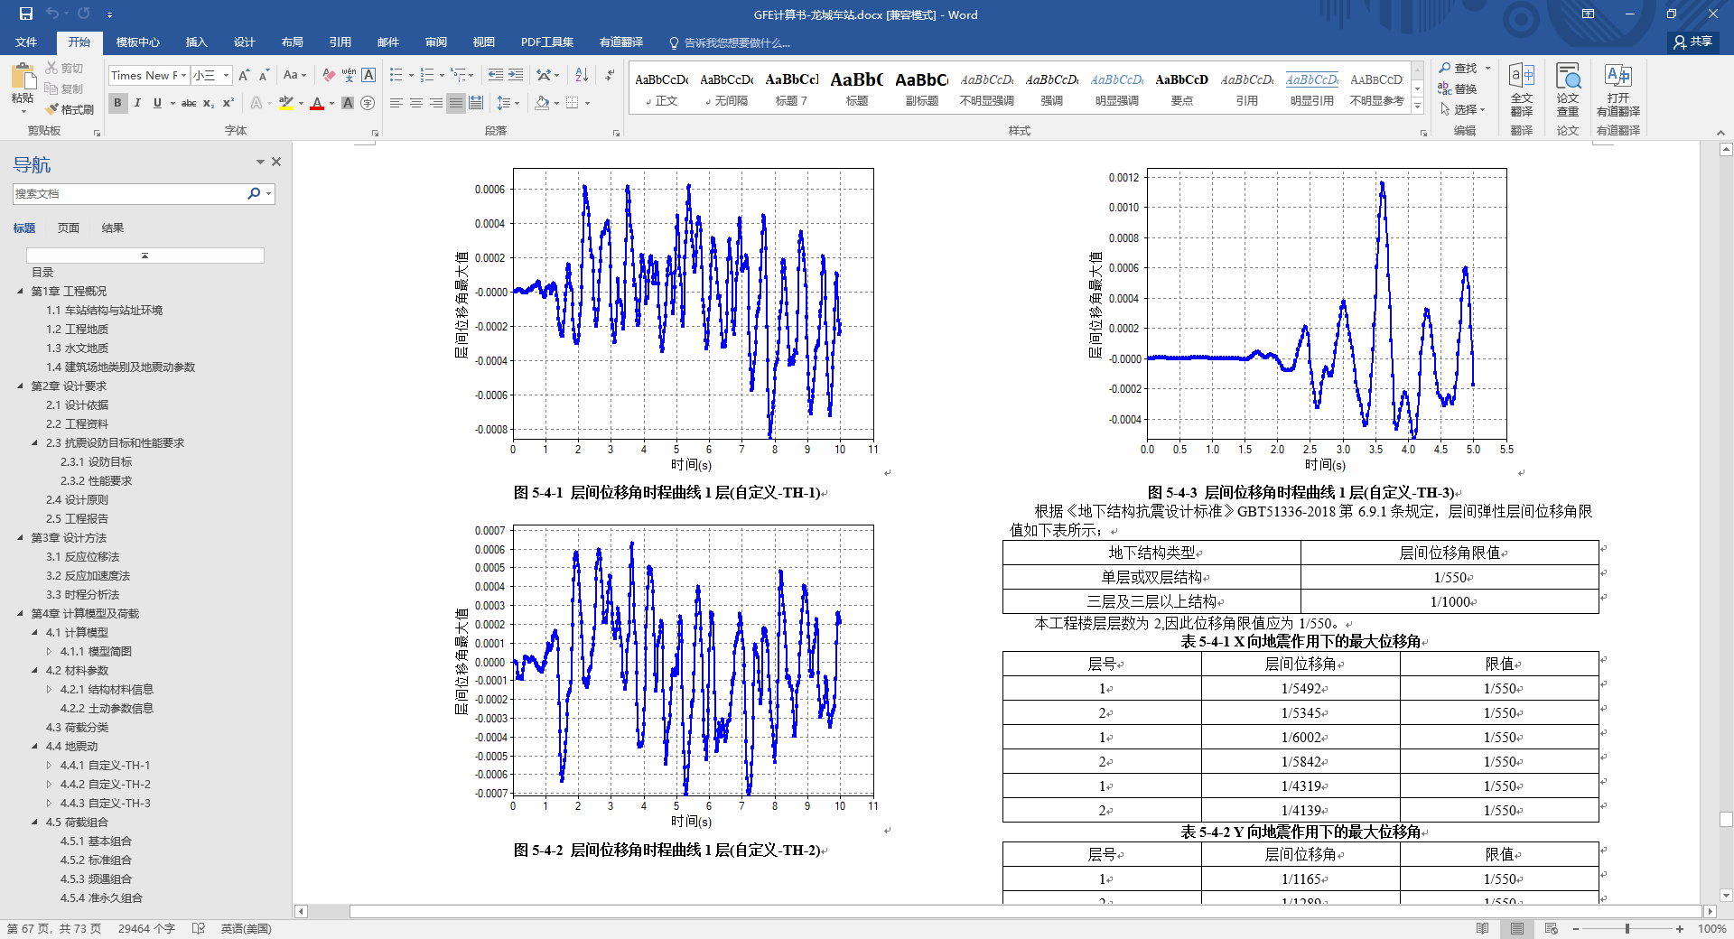Open the Find (查找) dropdown arrow
Viewport: 1734px width, 939px height.
pyautogui.click(x=1487, y=68)
